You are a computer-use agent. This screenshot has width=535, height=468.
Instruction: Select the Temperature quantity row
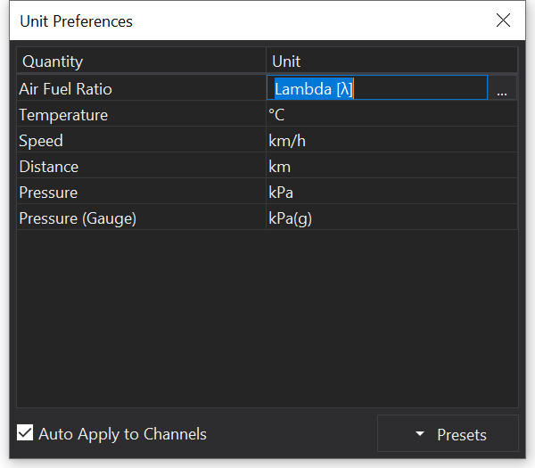point(141,115)
